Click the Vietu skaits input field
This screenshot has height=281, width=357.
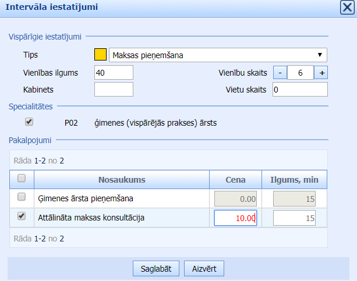tap(299, 90)
